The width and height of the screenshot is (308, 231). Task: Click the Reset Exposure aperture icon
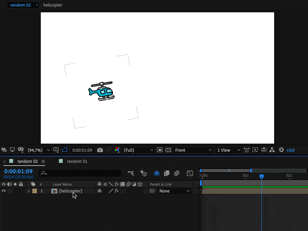coord(281,150)
